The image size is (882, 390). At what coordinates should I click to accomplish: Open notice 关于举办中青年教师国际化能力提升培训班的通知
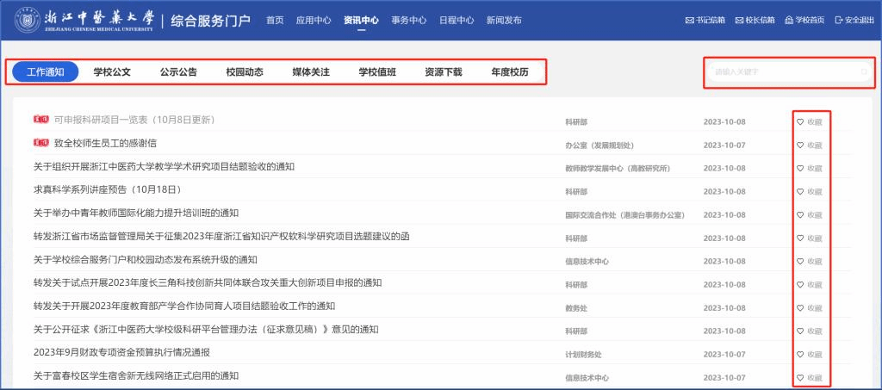coord(136,213)
